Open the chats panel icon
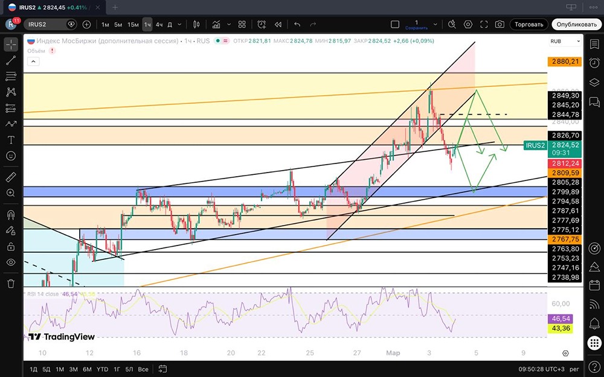Screen dimensions: 604x377 tap(594, 101)
